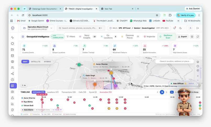Click the entity search field
Screen dimensions: 211x127
81,28
